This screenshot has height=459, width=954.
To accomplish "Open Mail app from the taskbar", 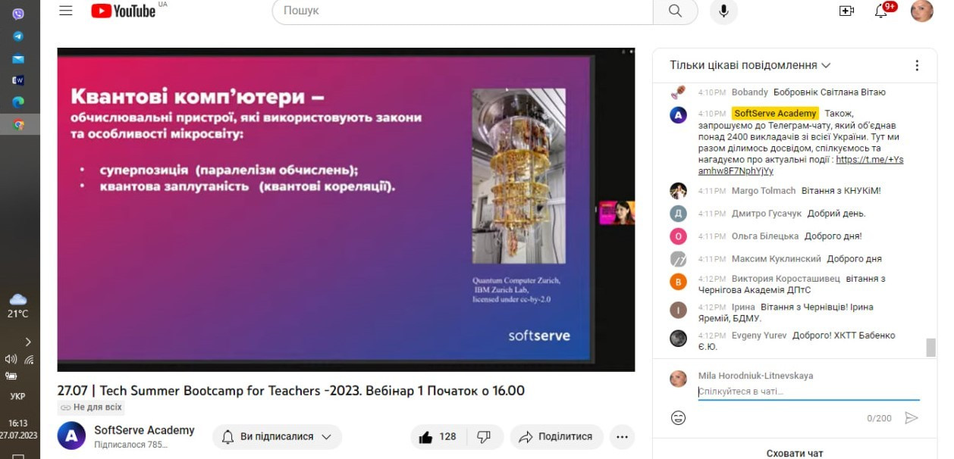I will [18, 59].
